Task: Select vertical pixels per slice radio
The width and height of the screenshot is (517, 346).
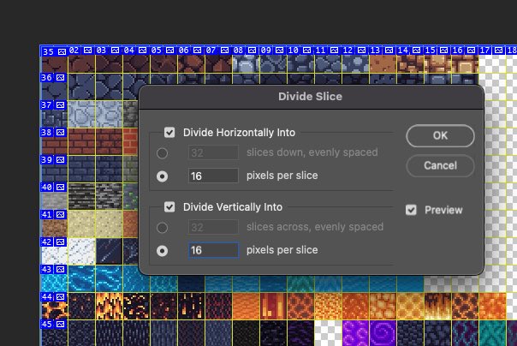Action: click(162, 251)
